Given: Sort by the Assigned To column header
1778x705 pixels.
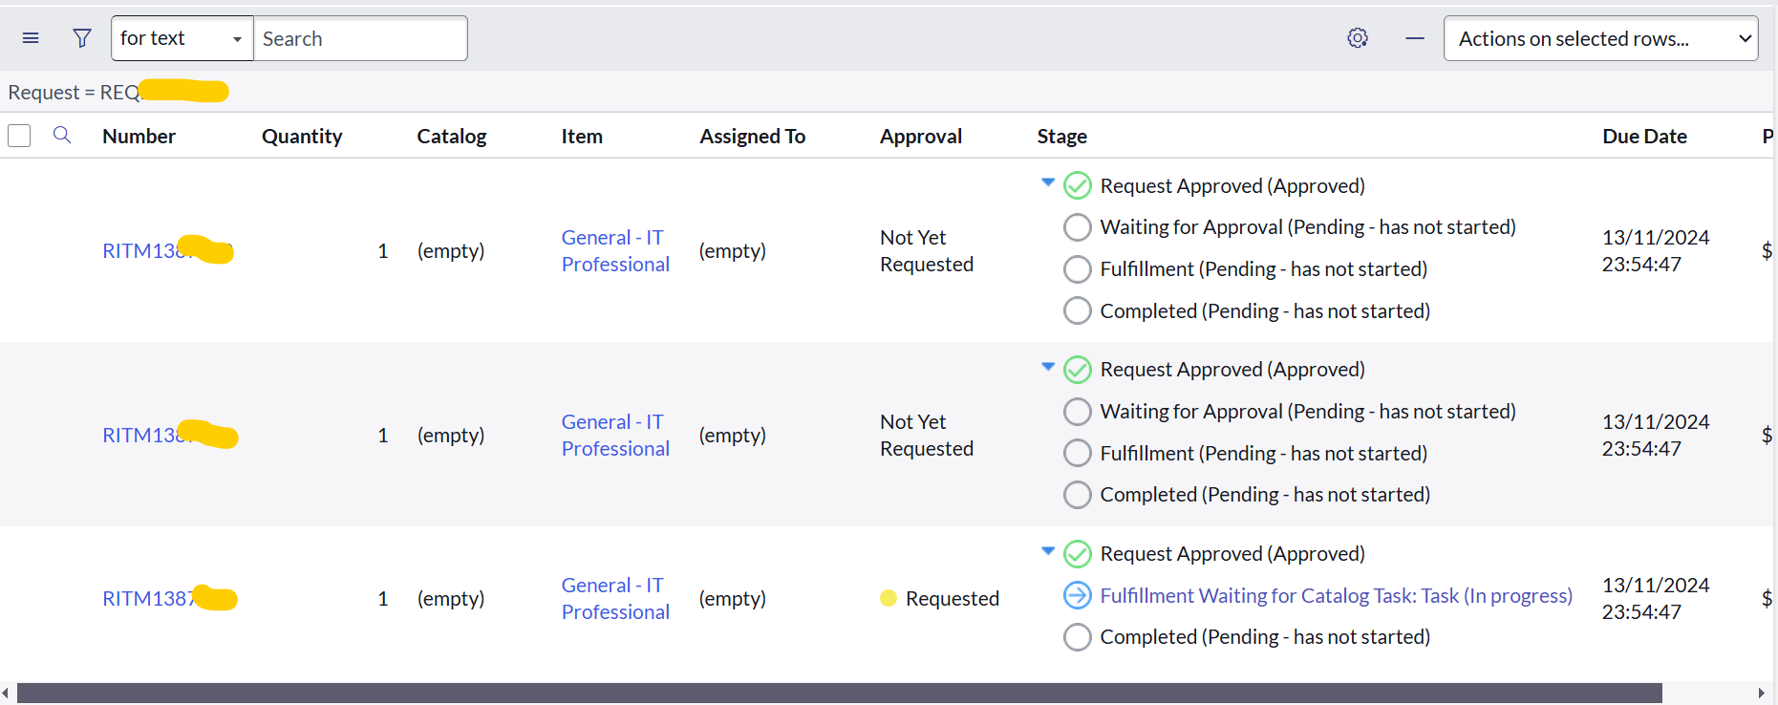Looking at the screenshot, I should 752,136.
